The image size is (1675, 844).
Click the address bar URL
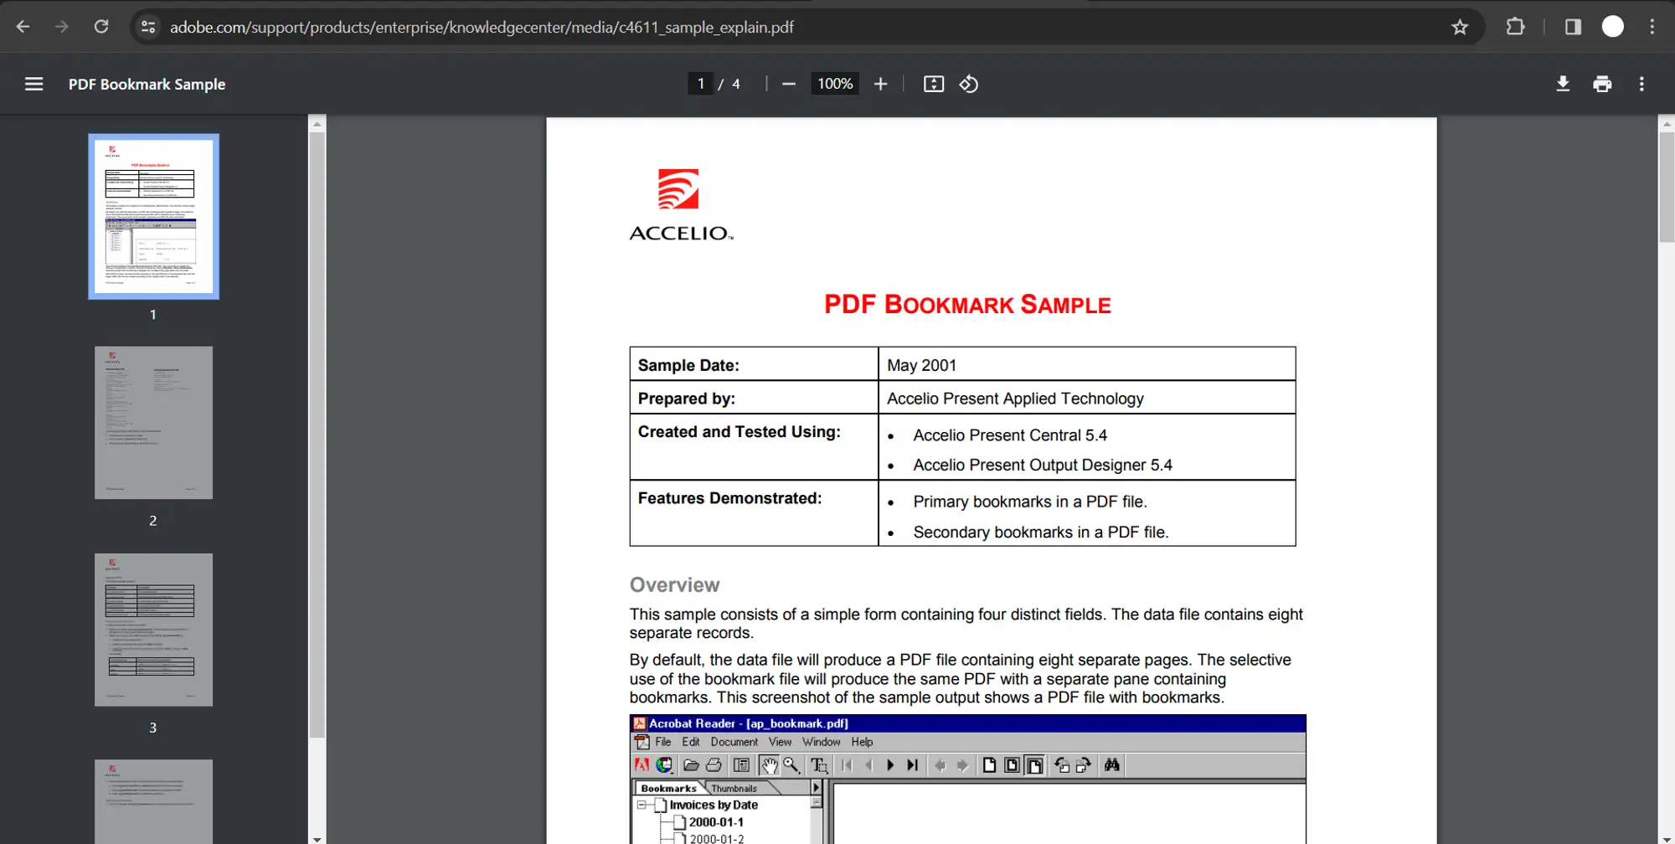tap(482, 28)
